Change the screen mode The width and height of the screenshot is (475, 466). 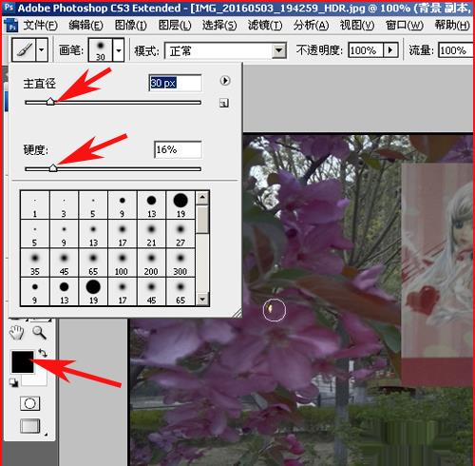coord(30,426)
